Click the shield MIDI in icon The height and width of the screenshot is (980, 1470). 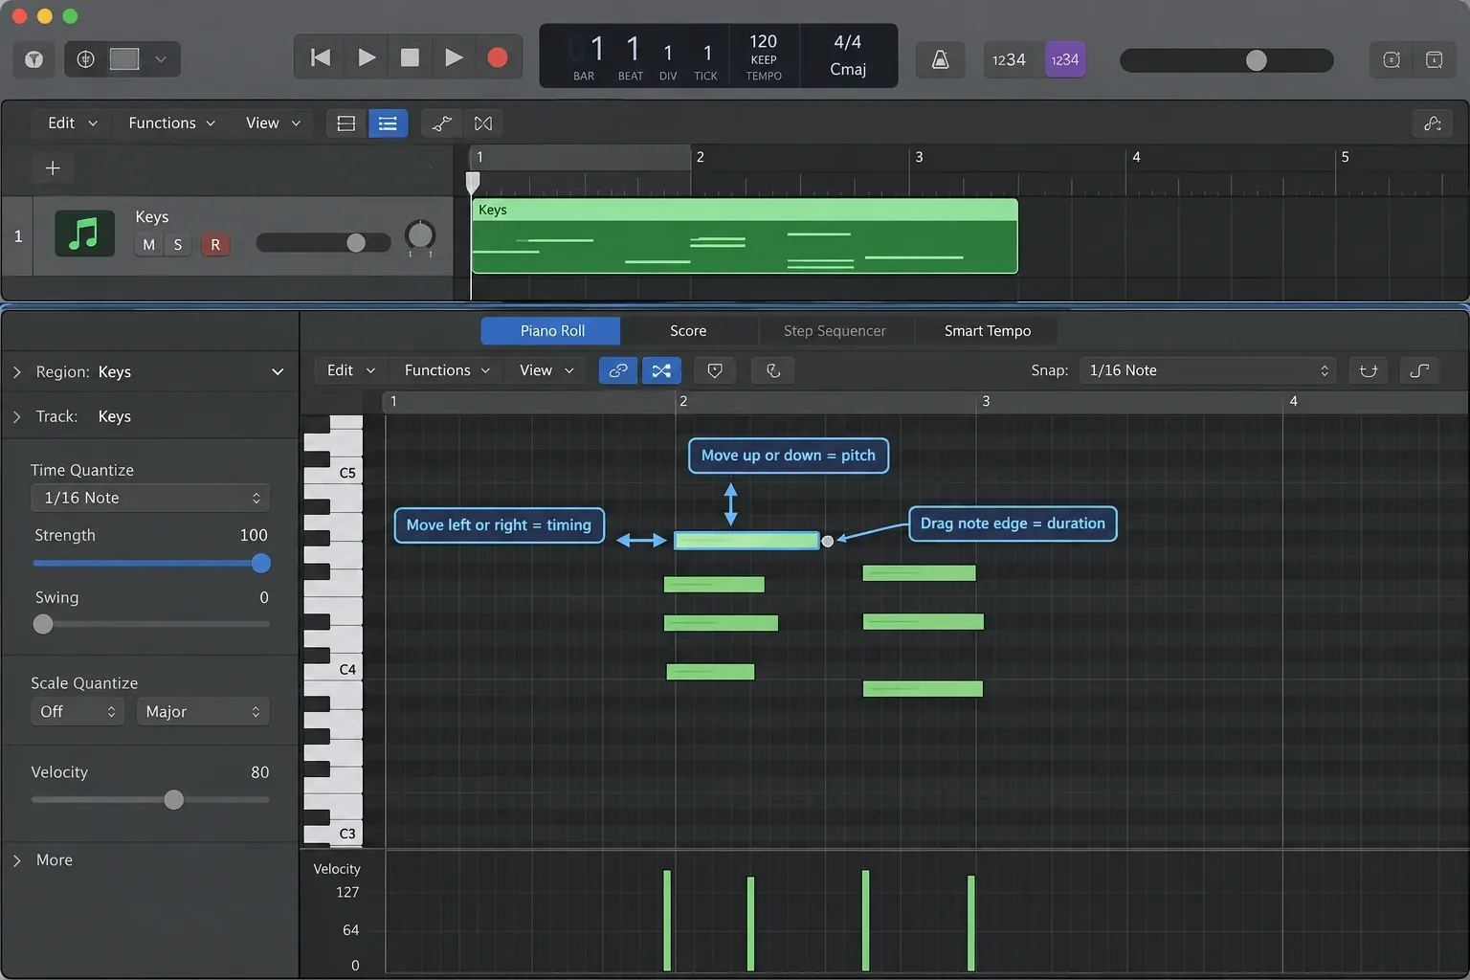[x=715, y=370]
